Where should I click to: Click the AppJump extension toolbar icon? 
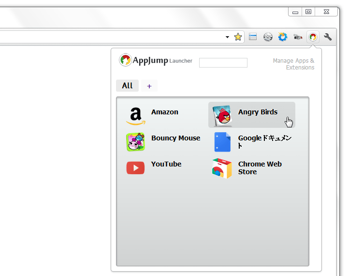click(x=313, y=37)
